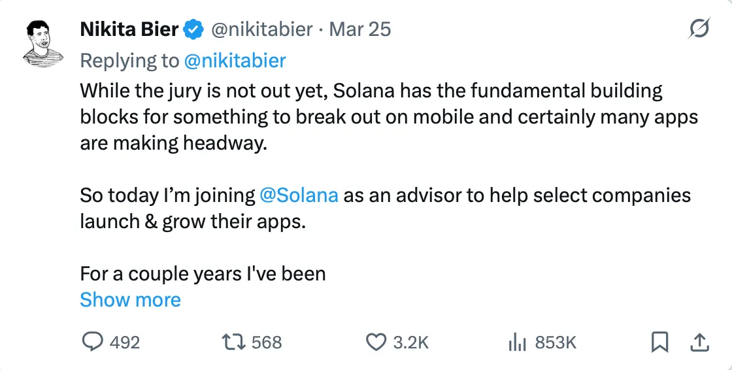
Task: Open the @Solana mention link
Action: (299, 195)
